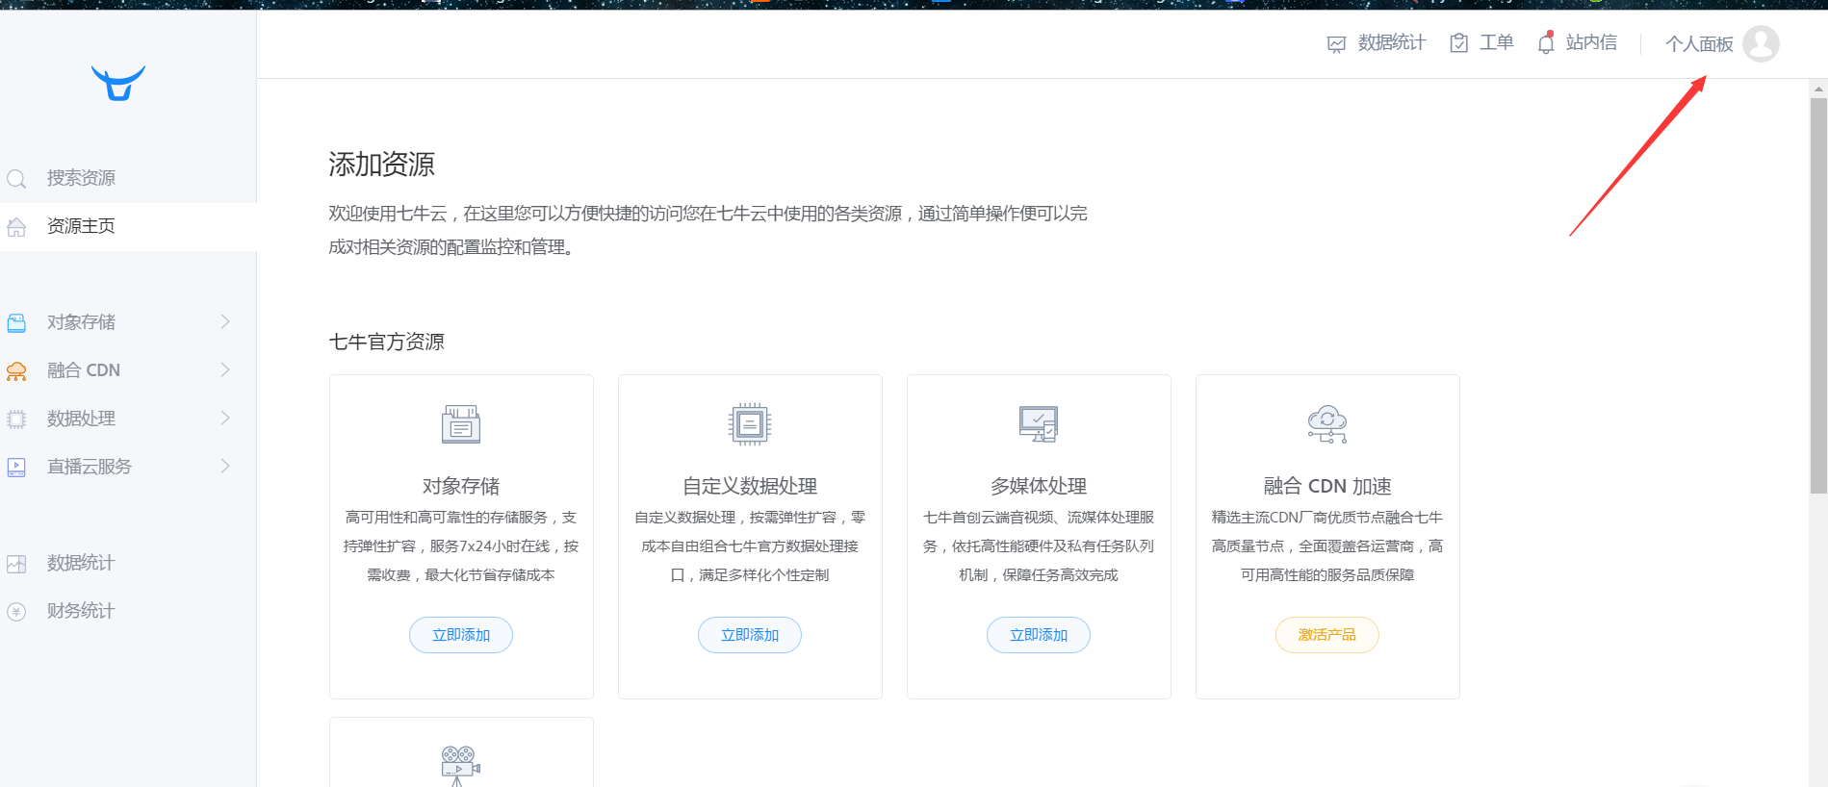
Task: Open 数据统计 link in top header
Action: pos(1391,42)
